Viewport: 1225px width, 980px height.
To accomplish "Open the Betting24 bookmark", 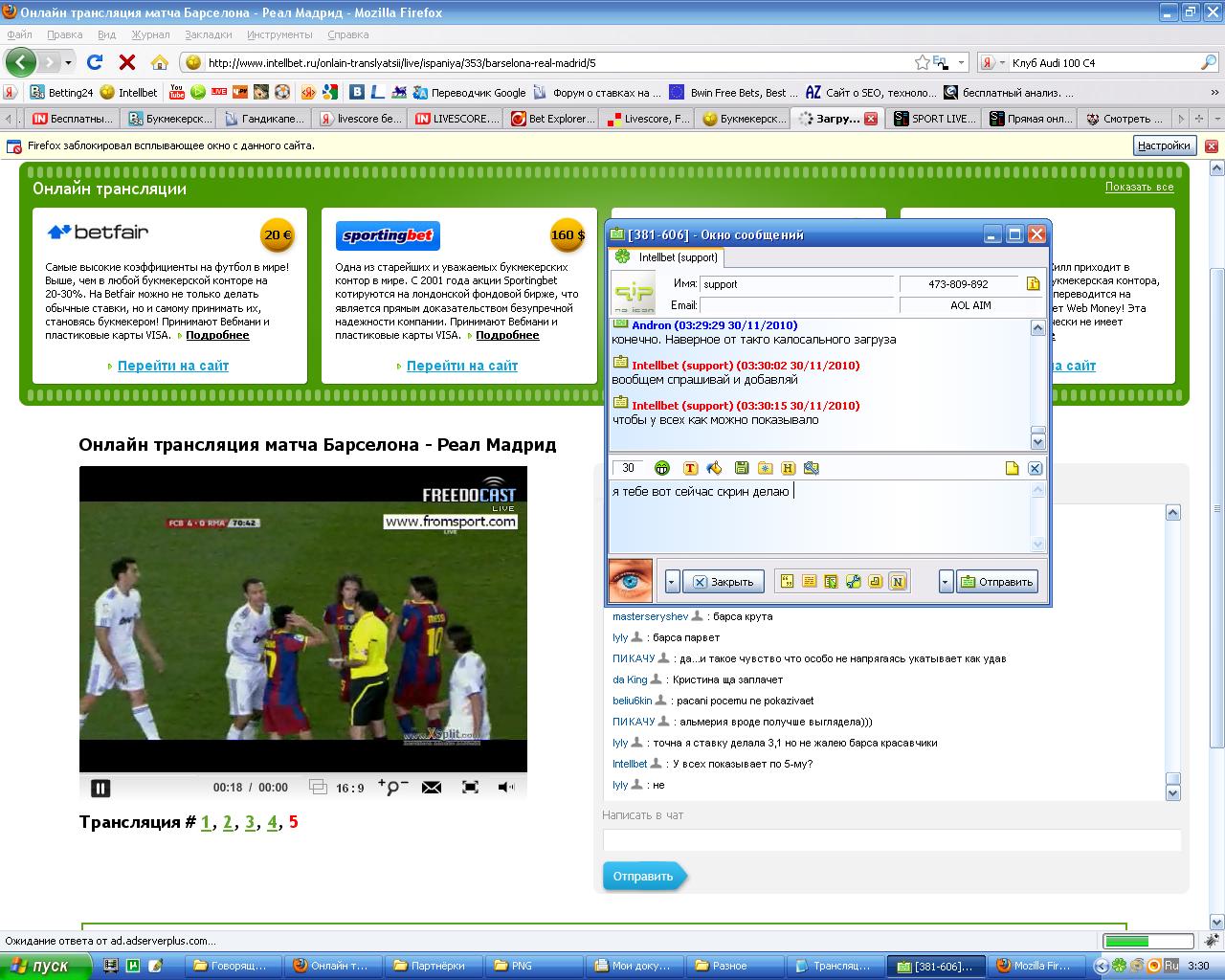I will [x=61, y=93].
